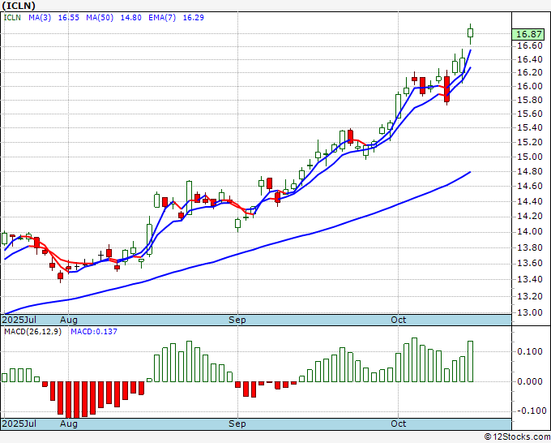Click the MACD(26,12,9) indicator label
The image size is (551, 443).
pos(32,332)
